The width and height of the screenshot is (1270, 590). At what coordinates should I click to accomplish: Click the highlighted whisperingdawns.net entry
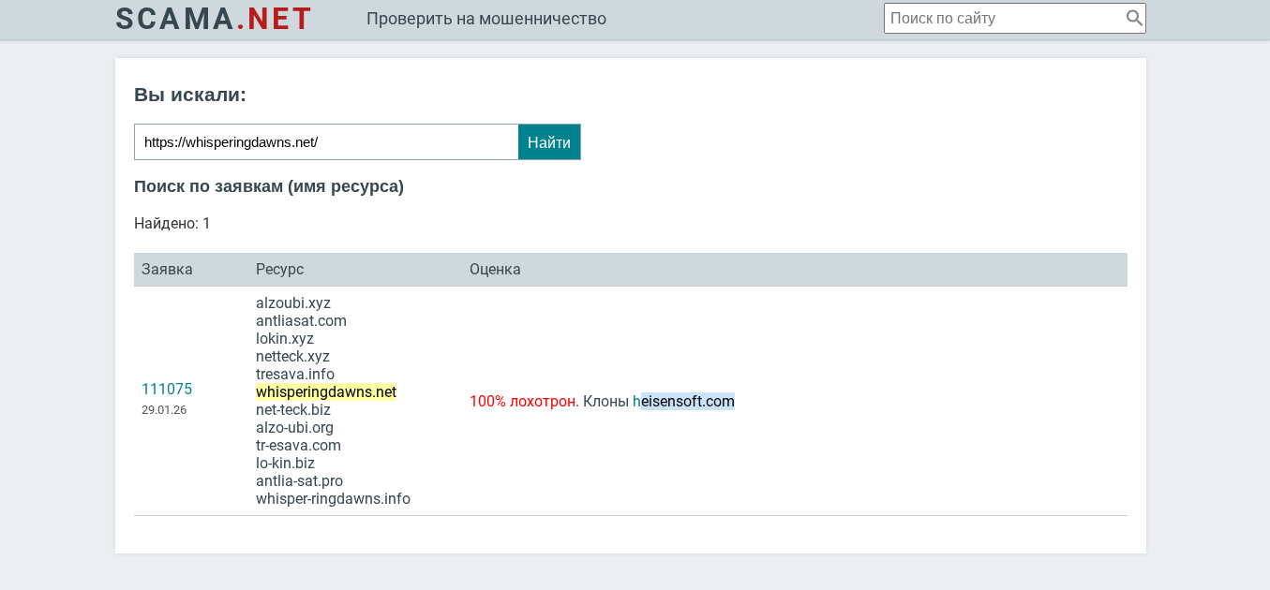[x=326, y=391]
